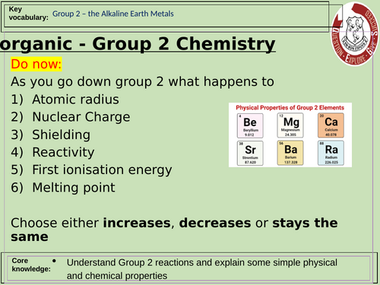This screenshot has height=285, width=380.
Task: Select the Be Beryllium element tile
Action: 250,125
